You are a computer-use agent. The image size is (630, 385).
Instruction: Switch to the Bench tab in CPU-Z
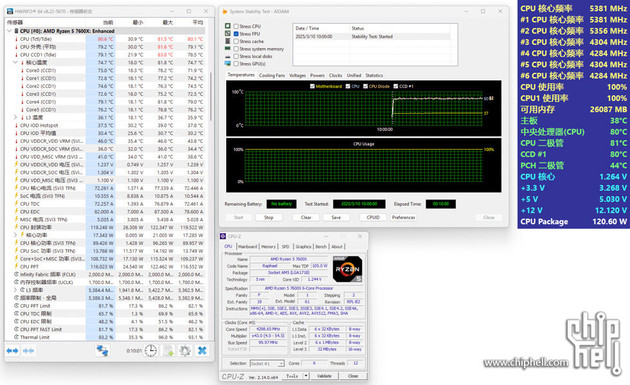[321, 247]
